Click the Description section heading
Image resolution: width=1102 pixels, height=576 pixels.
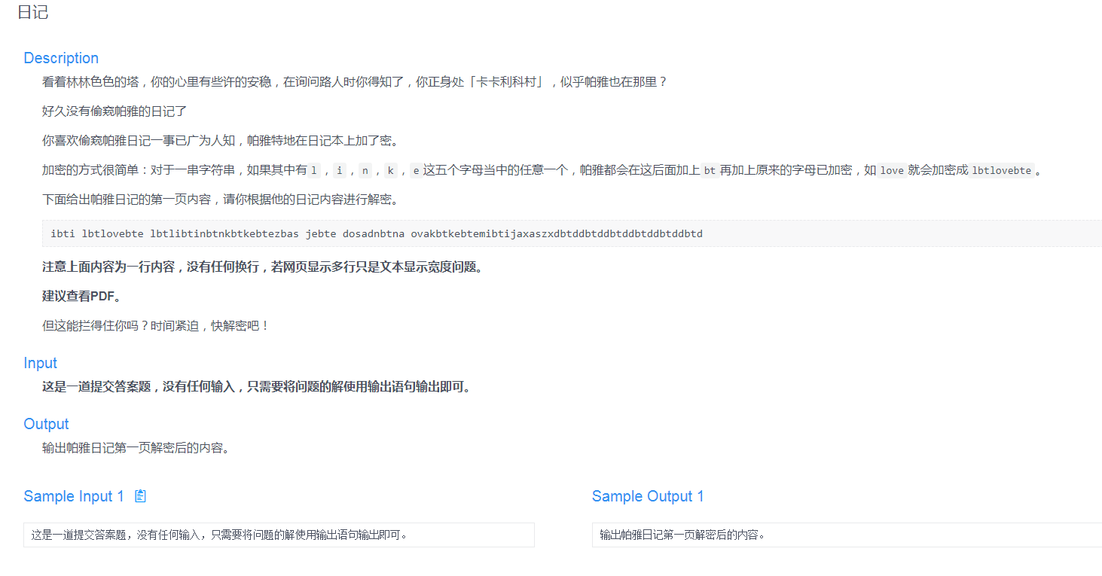click(x=61, y=58)
